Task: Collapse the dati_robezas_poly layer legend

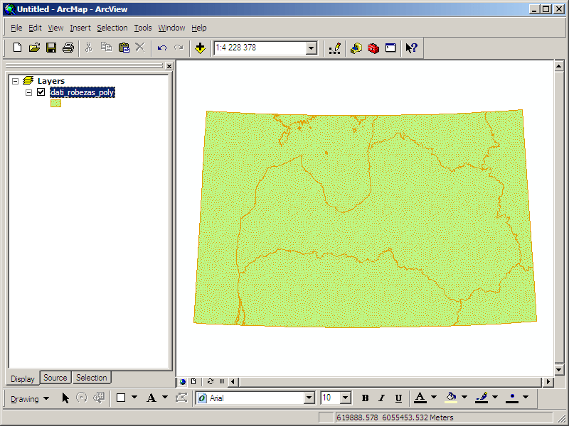Action: 28,92
